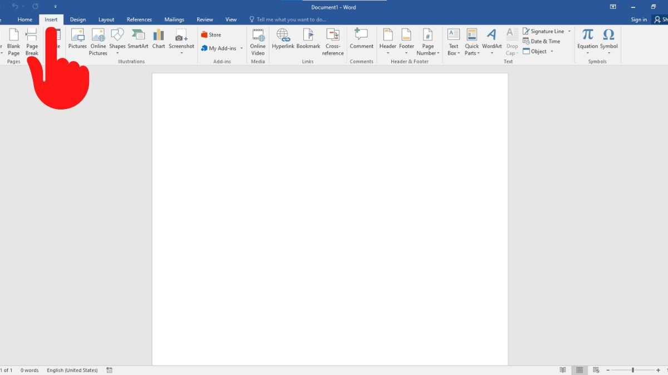This screenshot has width=668, height=375.
Task: Add a new Comment
Action: point(361,39)
